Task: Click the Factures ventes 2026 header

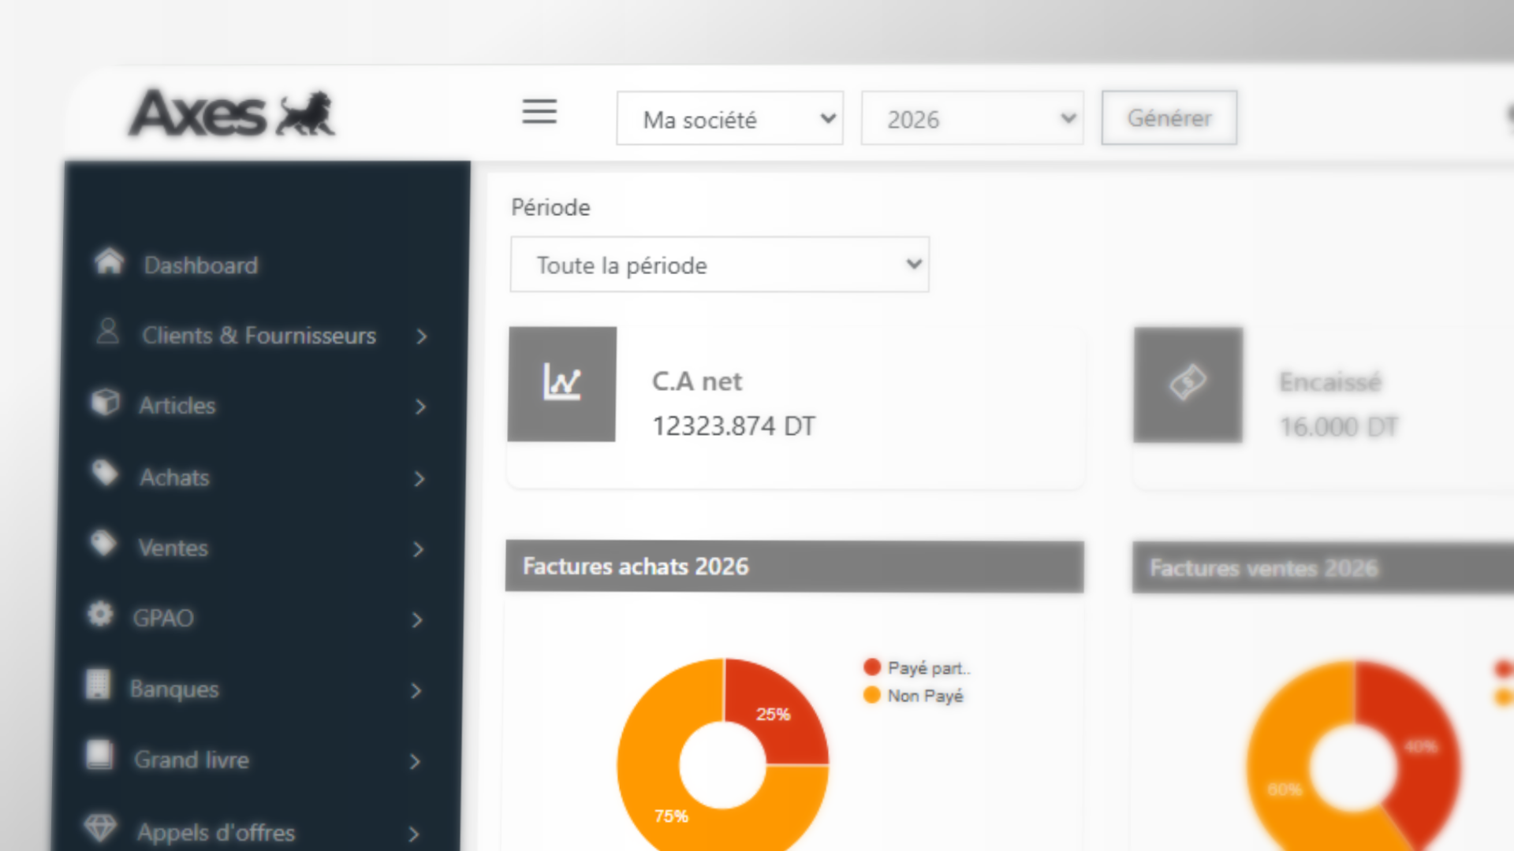Action: [1323, 567]
